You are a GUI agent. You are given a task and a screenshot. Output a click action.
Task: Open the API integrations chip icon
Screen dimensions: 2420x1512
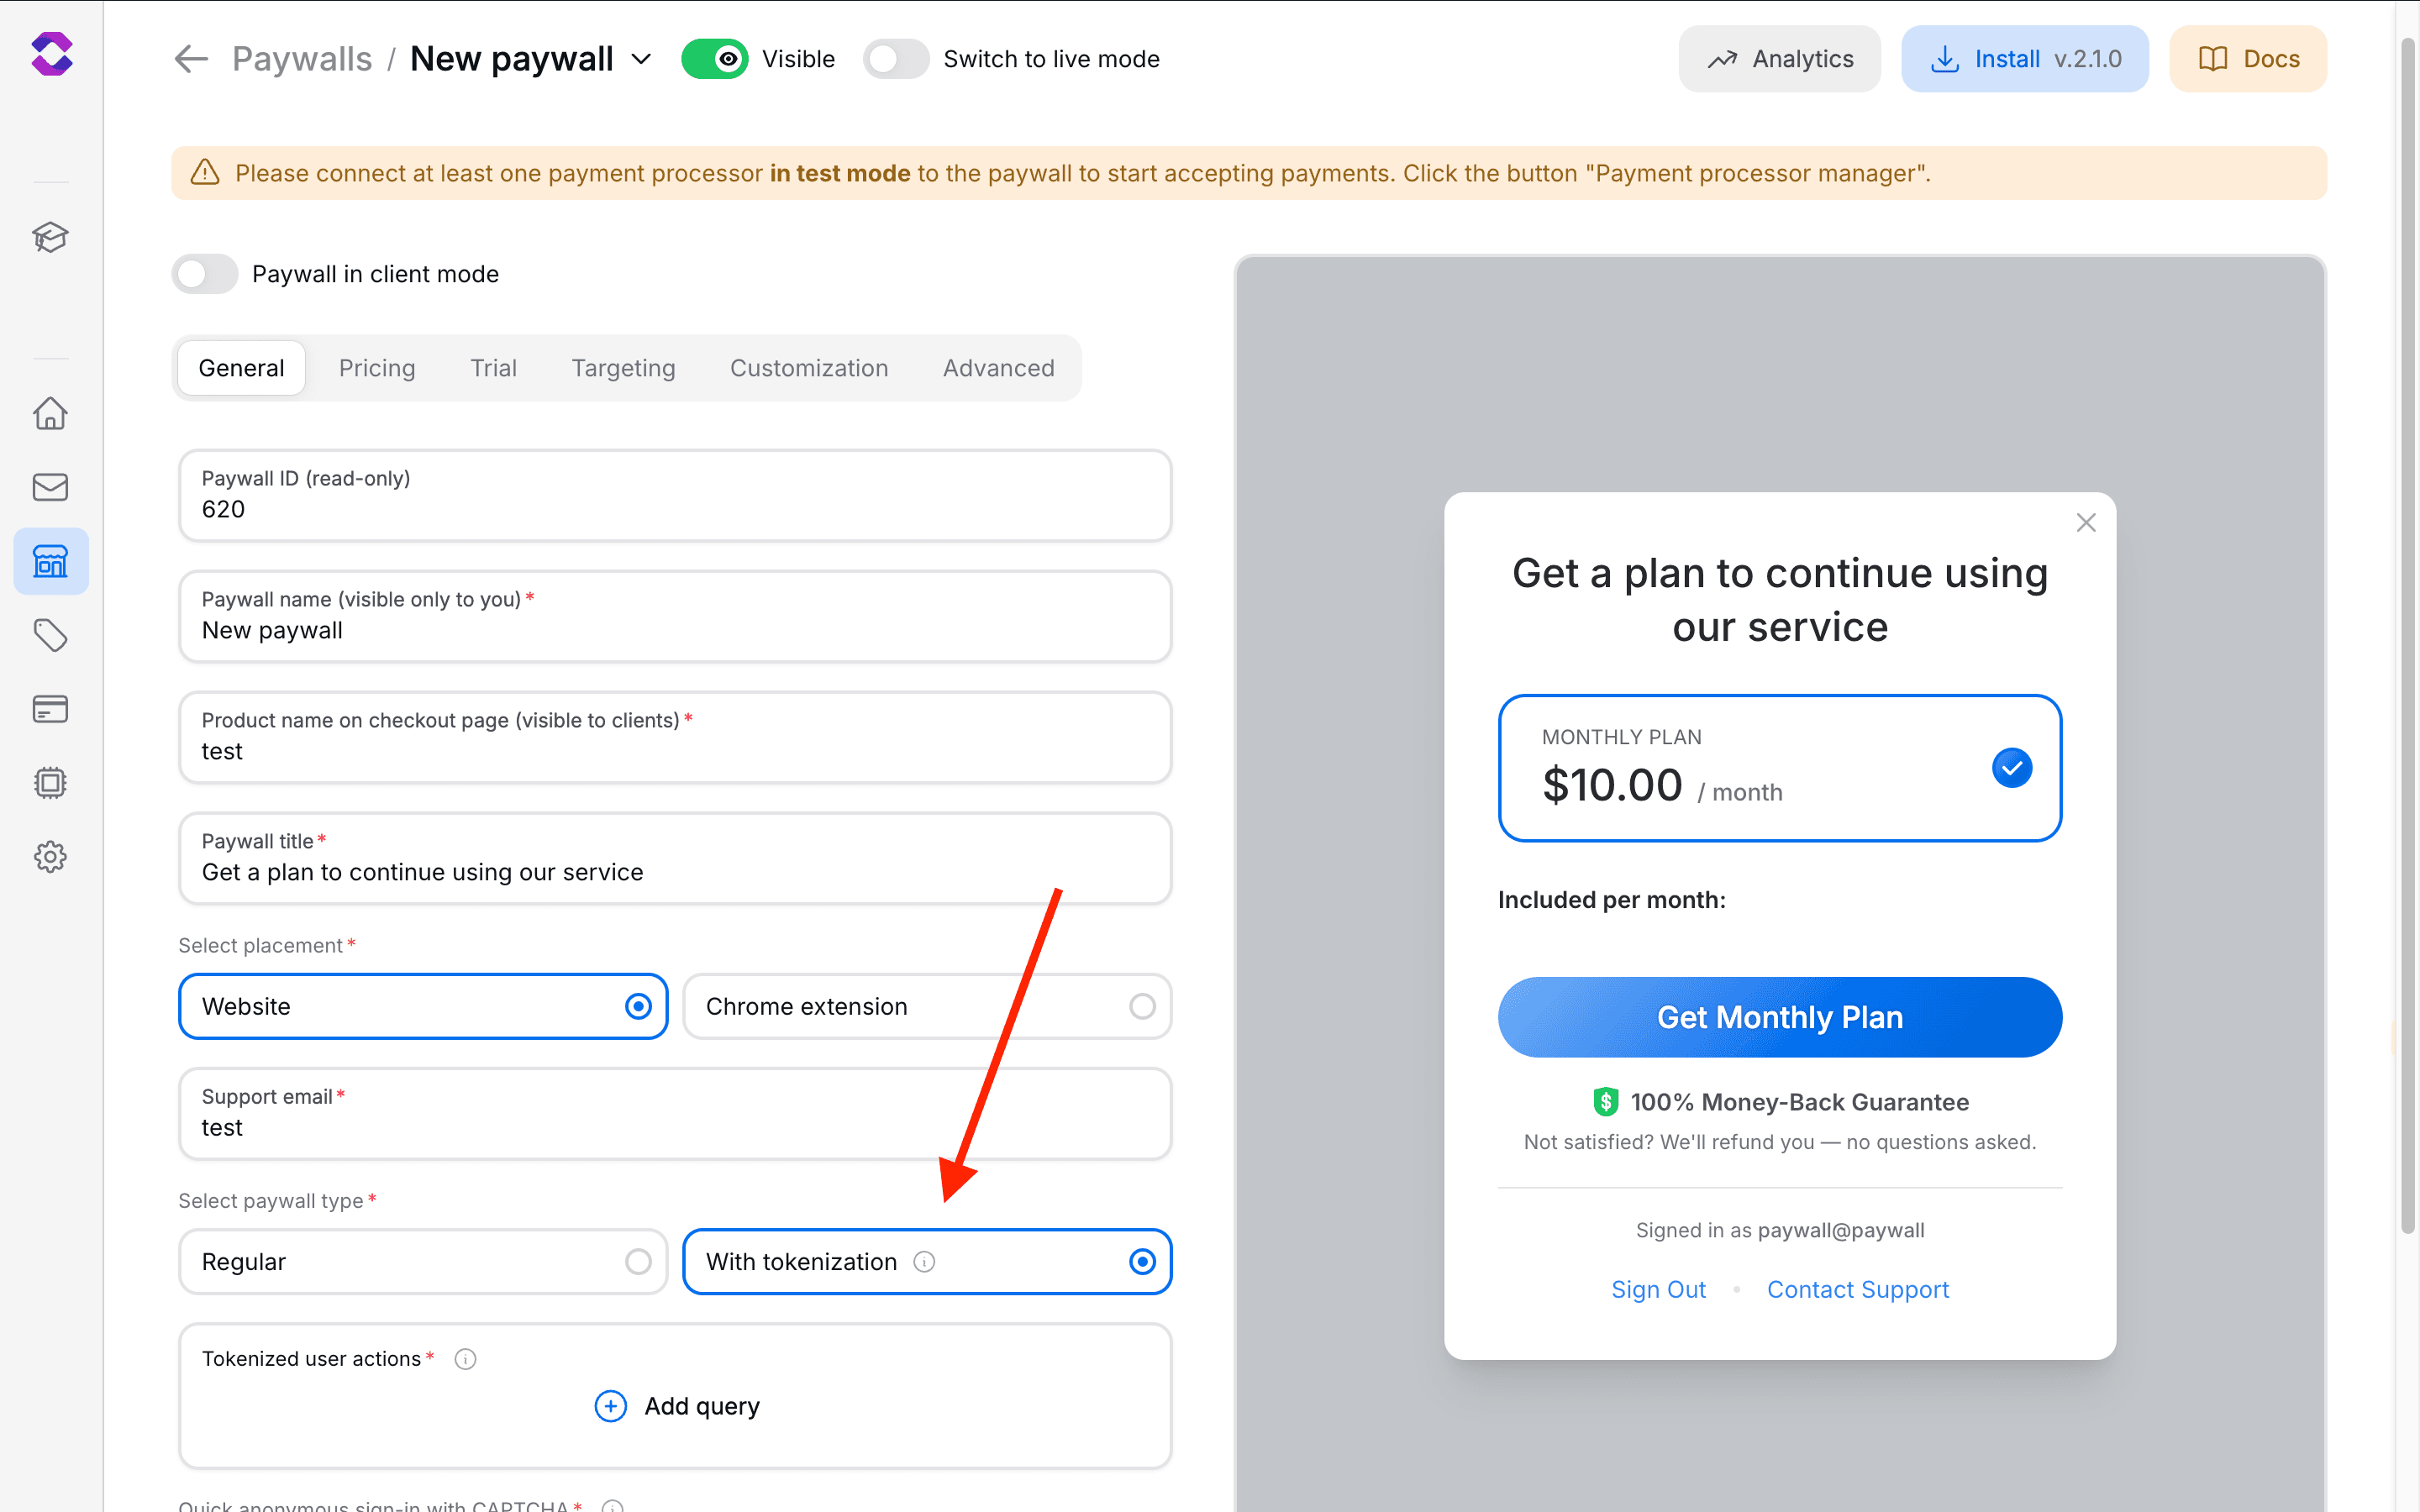point(50,782)
